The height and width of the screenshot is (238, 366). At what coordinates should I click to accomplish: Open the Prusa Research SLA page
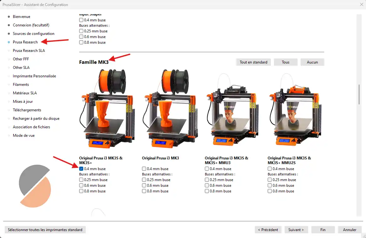coord(29,50)
